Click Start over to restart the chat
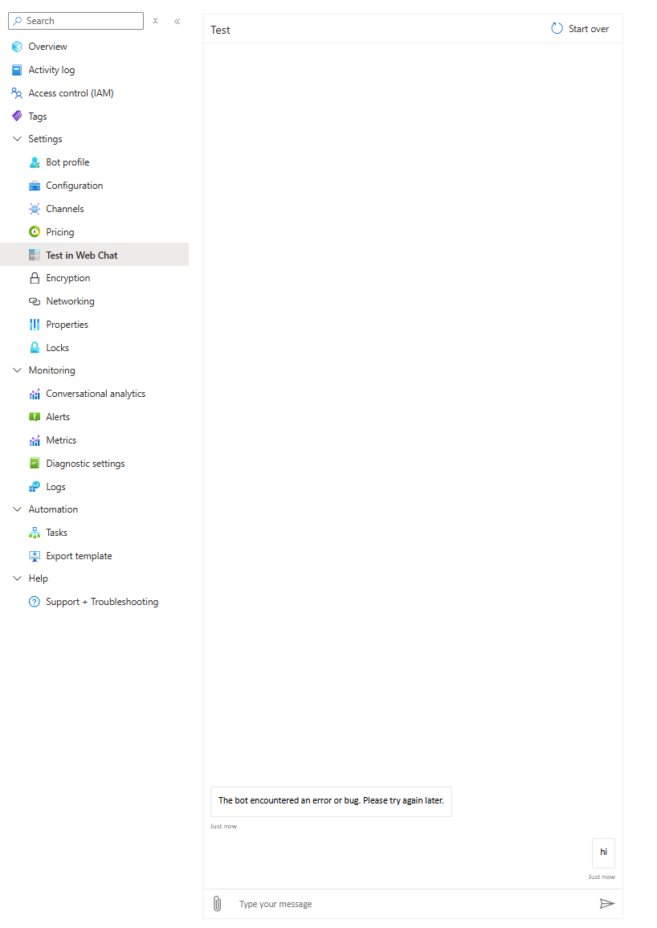 (x=580, y=28)
